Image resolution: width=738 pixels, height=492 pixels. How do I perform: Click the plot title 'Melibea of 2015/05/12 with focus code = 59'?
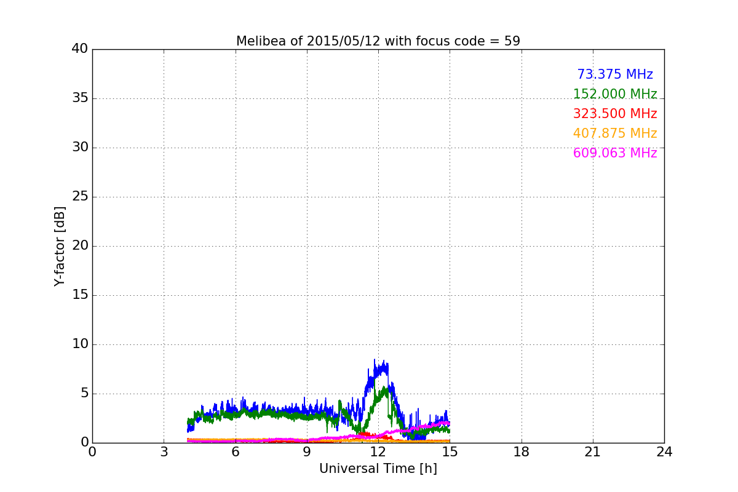(378, 41)
